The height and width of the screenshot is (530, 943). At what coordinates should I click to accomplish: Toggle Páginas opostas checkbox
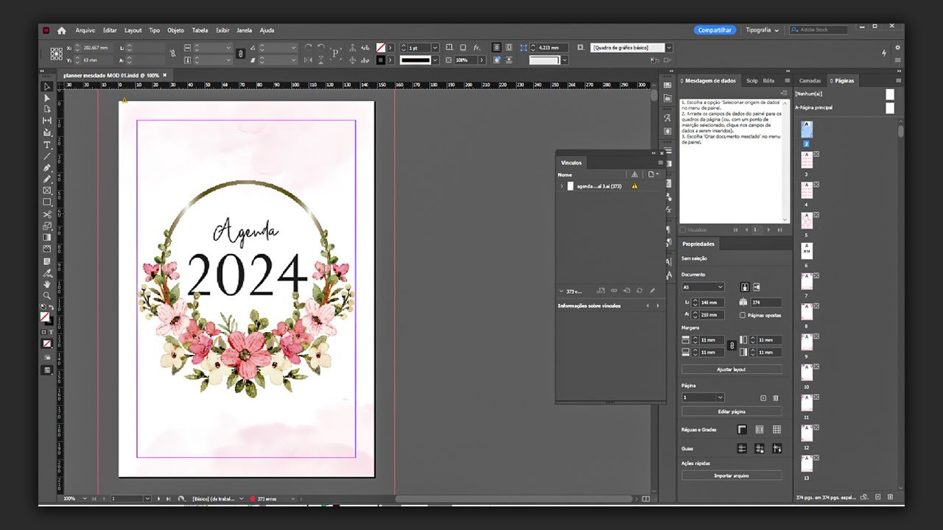tap(743, 315)
